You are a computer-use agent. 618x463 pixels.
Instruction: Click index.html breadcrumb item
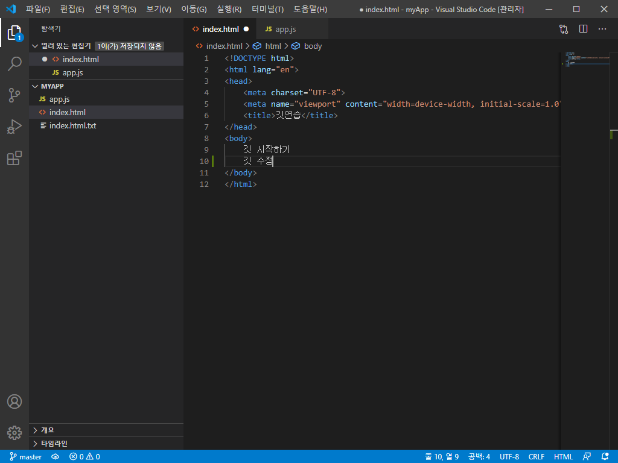(x=219, y=46)
